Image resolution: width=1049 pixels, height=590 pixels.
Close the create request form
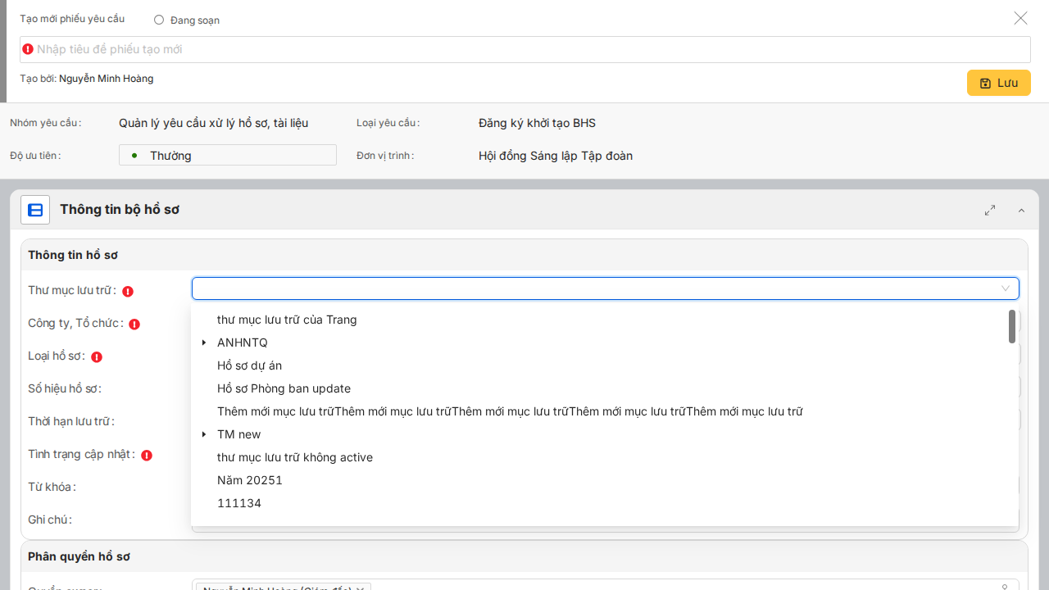[1020, 18]
